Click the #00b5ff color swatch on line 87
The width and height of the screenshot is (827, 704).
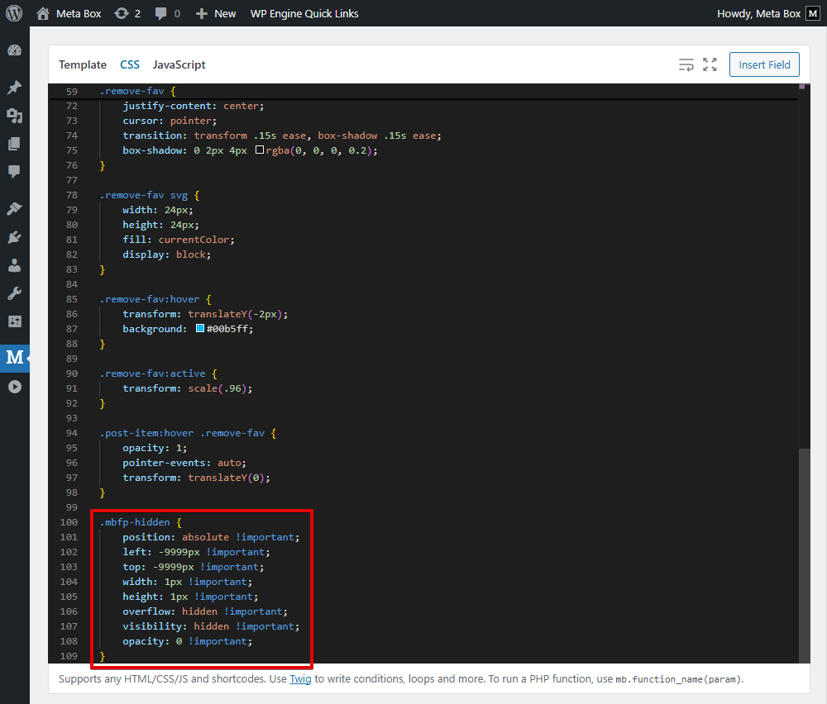click(x=199, y=328)
